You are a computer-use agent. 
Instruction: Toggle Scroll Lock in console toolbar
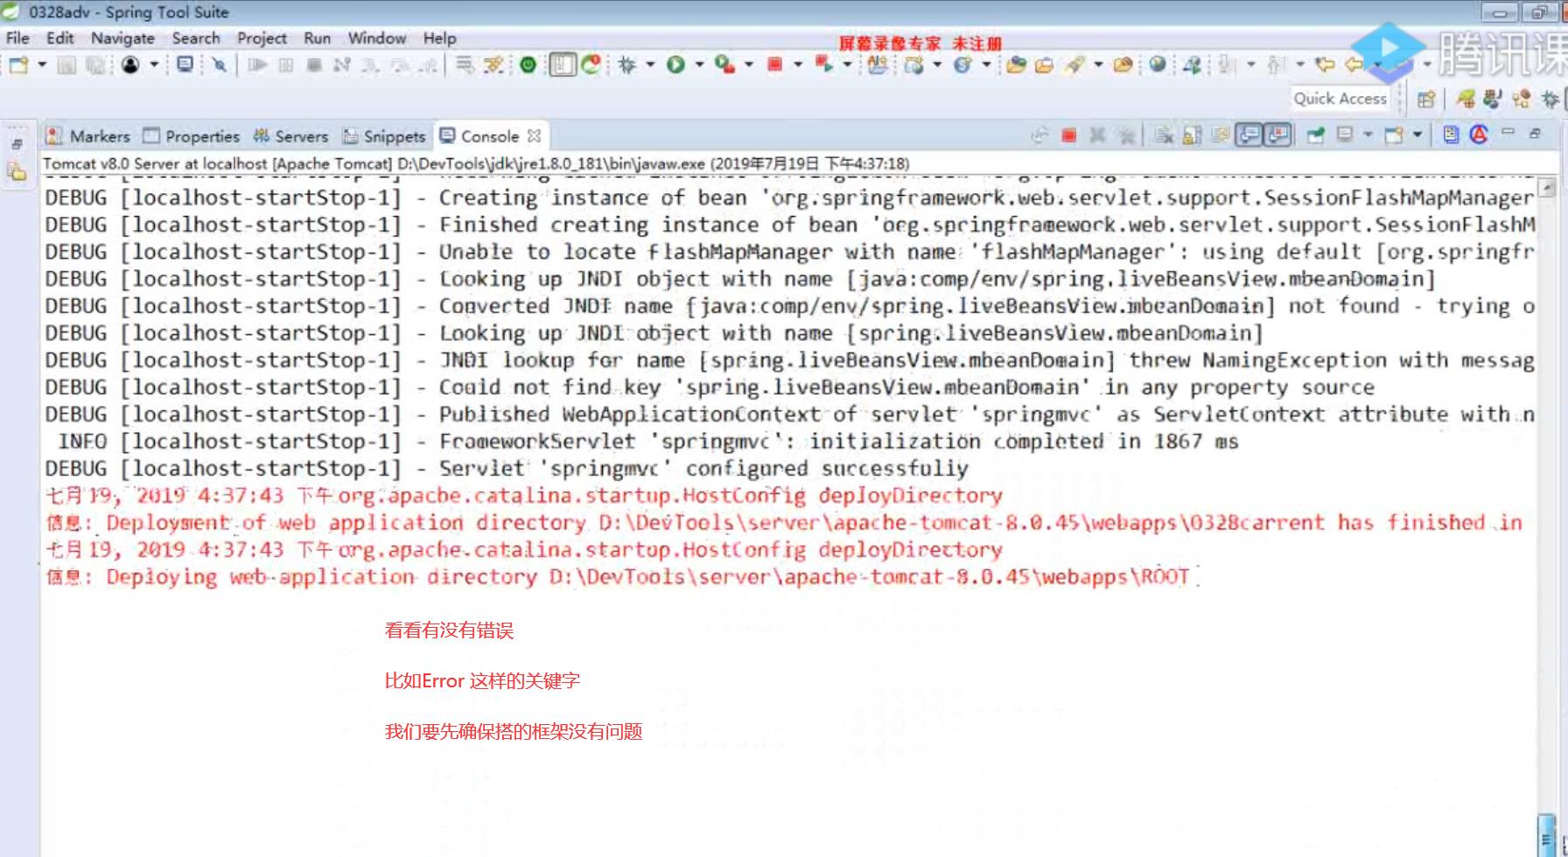[1191, 135]
